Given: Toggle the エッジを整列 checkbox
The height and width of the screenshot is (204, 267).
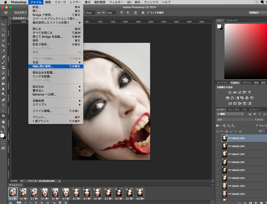Looking at the screenshot, I should [x=148, y=13].
